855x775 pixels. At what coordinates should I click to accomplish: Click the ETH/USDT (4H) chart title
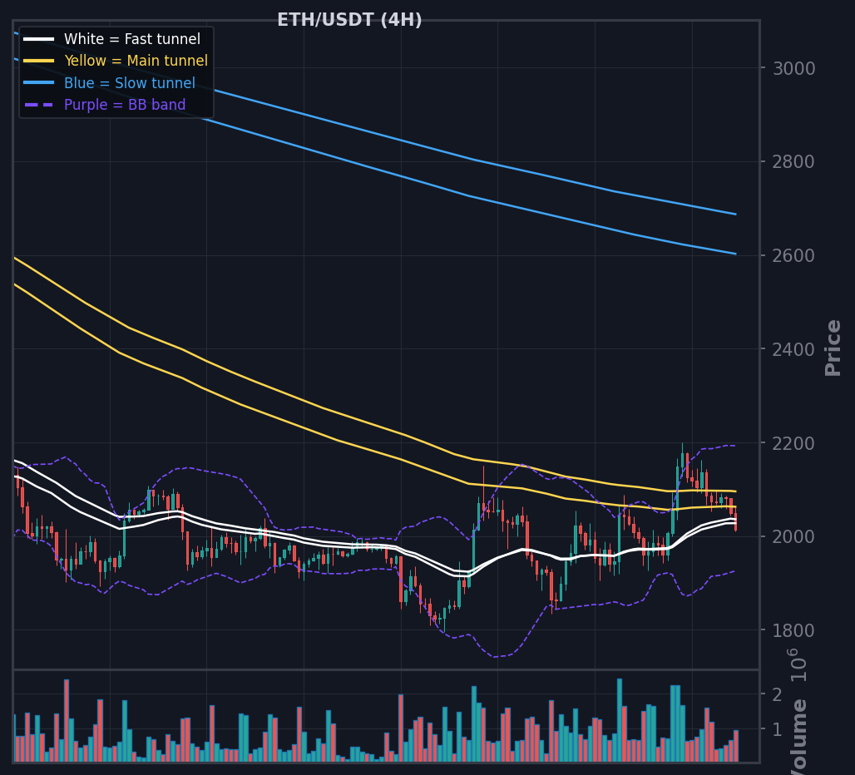tap(349, 20)
